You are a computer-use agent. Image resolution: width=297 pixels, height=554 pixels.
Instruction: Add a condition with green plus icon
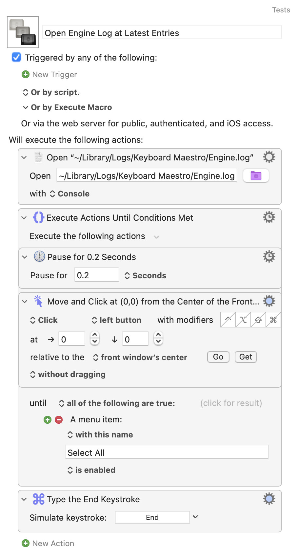click(x=48, y=420)
